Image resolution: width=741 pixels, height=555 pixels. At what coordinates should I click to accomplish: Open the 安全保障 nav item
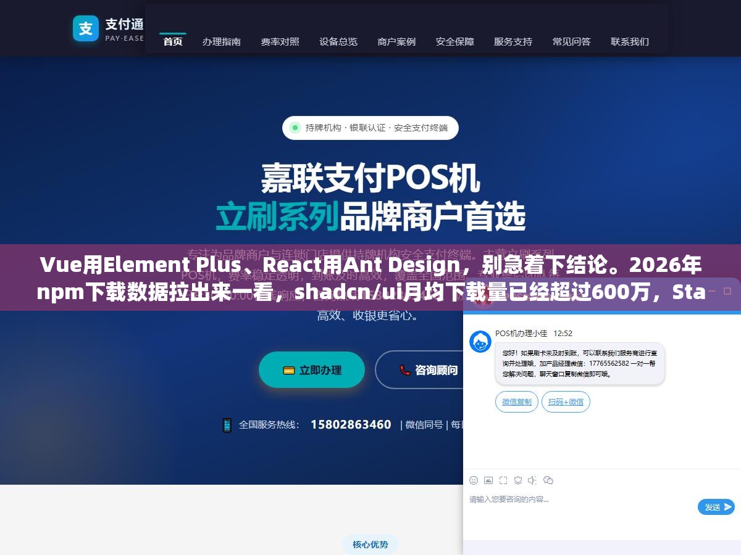[x=455, y=42]
